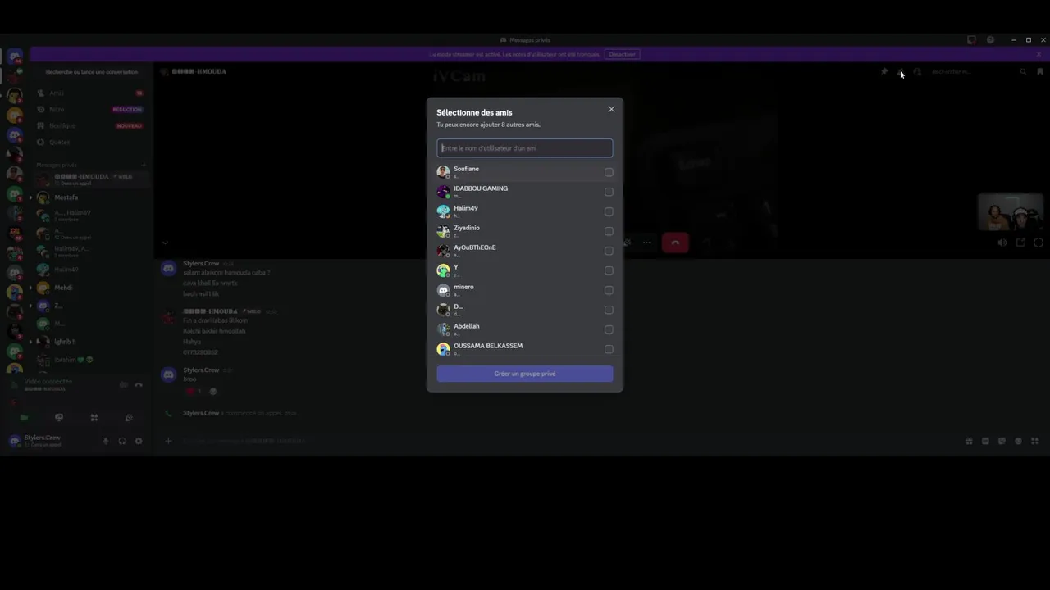
Task: Pop out the call window
Action: (x=1020, y=243)
